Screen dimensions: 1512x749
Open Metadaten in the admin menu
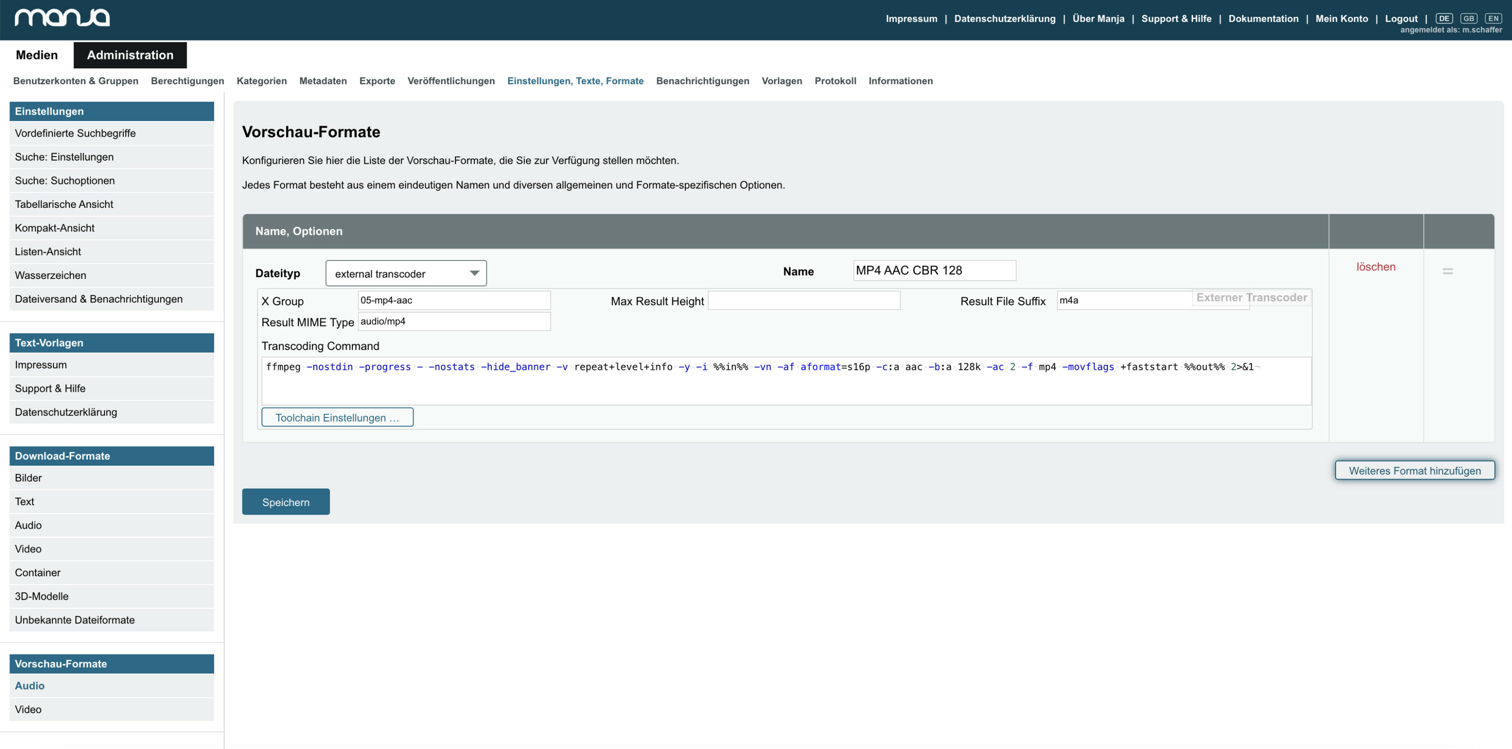pyautogui.click(x=323, y=81)
